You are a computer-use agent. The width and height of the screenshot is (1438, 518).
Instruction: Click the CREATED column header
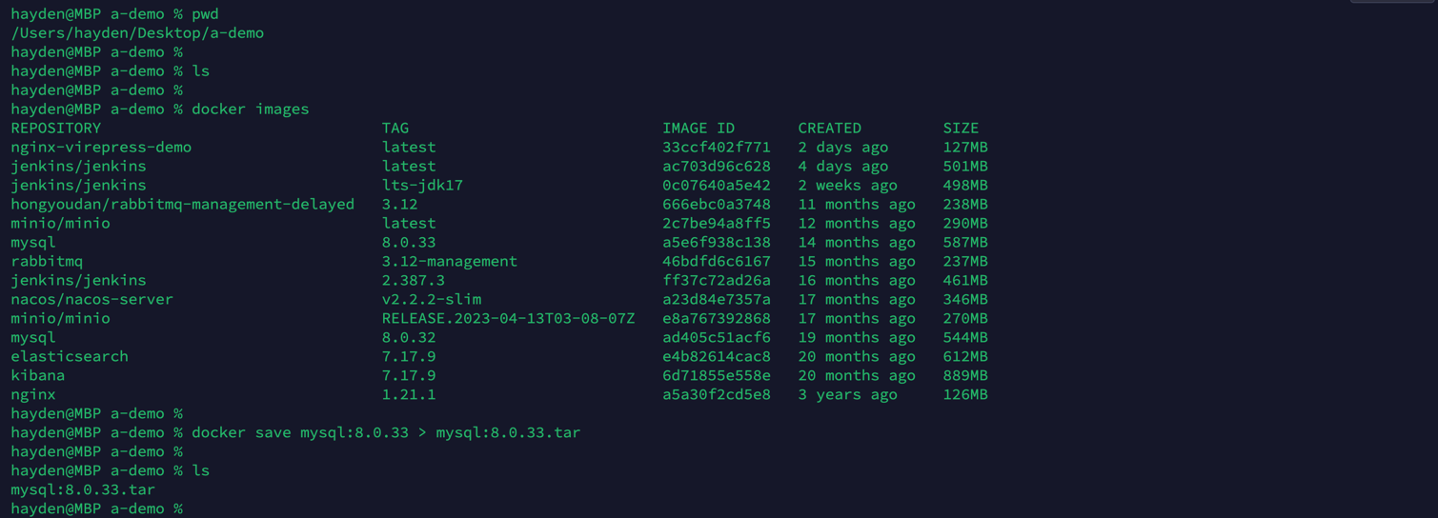pyautogui.click(x=829, y=128)
